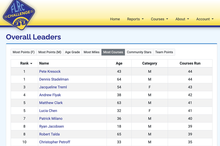Expand the Reports dropdown menu

[x=135, y=19]
